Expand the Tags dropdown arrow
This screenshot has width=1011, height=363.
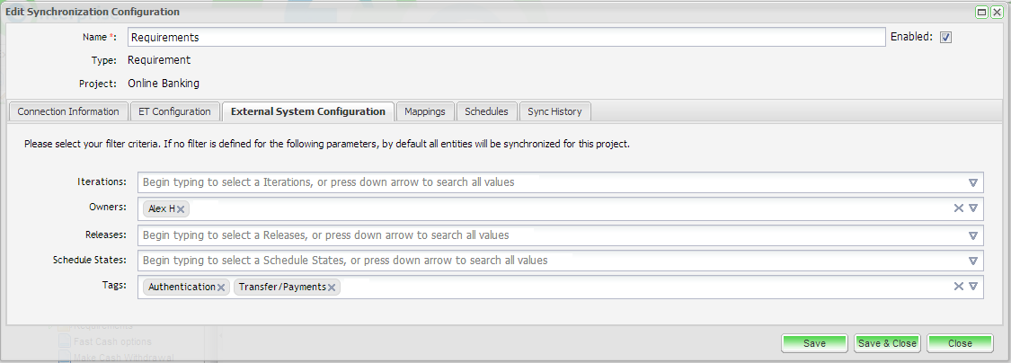pos(972,287)
